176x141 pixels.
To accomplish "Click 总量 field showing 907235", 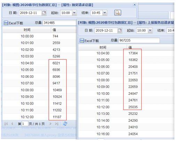I will [x=139, y=40].
